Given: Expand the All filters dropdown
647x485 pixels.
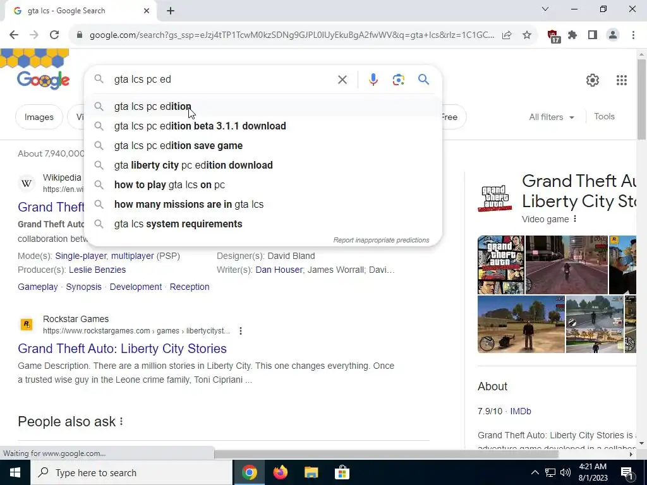Looking at the screenshot, I should 552,117.
